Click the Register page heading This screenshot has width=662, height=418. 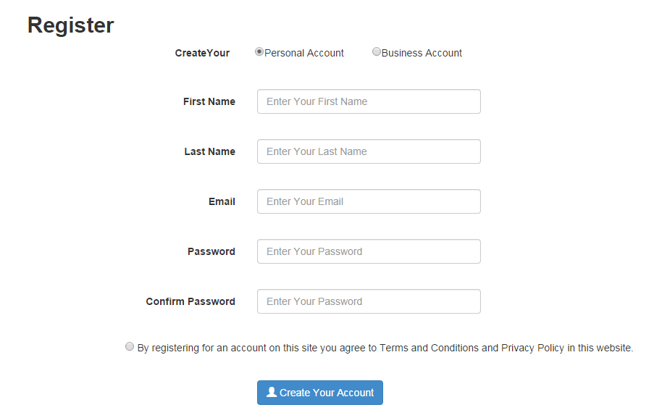tap(70, 25)
